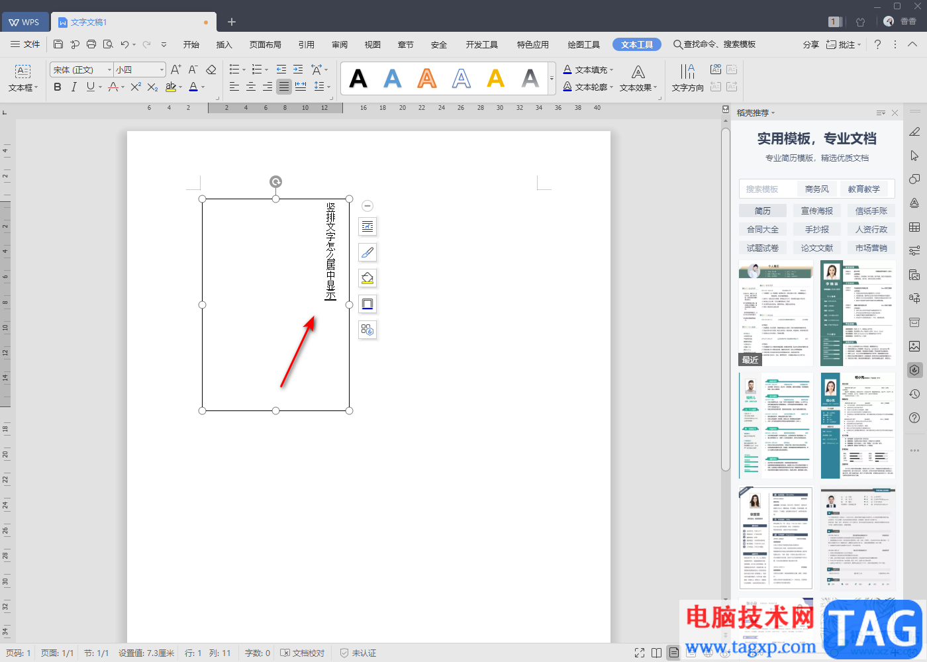The width and height of the screenshot is (927, 662).
Task: Click the 分享 (Share) button
Action: click(x=811, y=44)
